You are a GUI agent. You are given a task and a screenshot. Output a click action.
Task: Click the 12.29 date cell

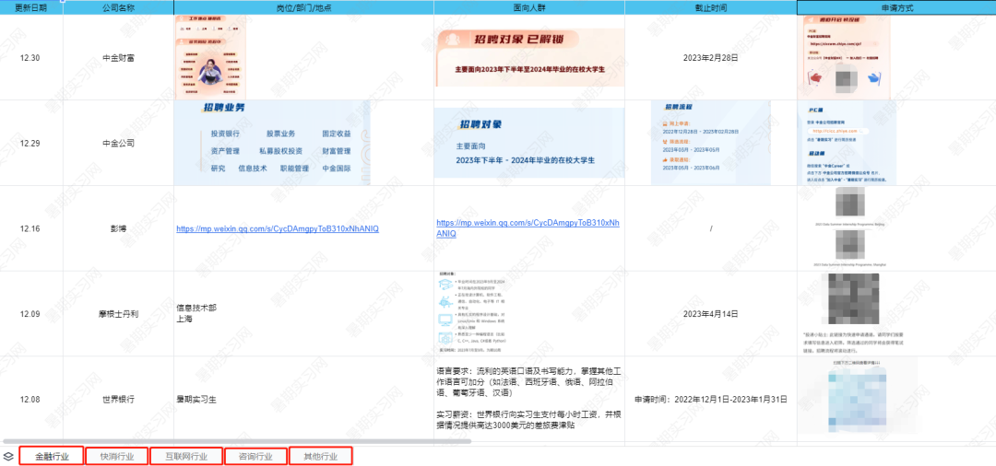(x=31, y=144)
